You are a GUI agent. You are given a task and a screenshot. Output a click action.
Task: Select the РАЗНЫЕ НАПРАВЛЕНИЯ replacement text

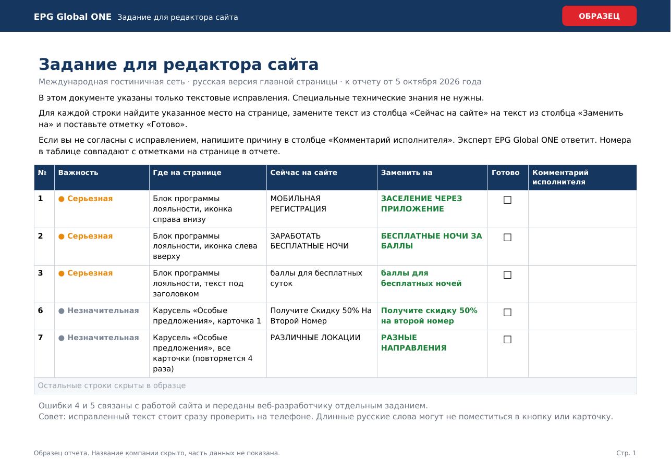(x=413, y=343)
